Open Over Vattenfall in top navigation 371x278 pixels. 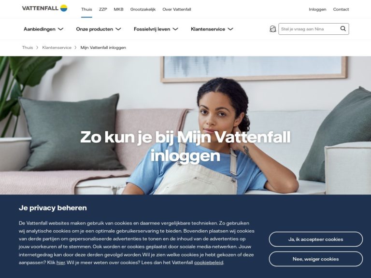click(177, 9)
